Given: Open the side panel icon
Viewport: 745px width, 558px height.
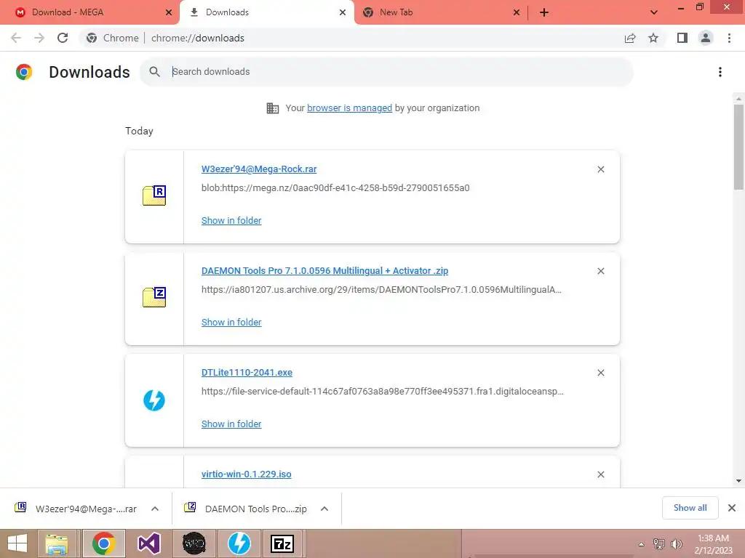Looking at the screenshot, I should 682,38.
